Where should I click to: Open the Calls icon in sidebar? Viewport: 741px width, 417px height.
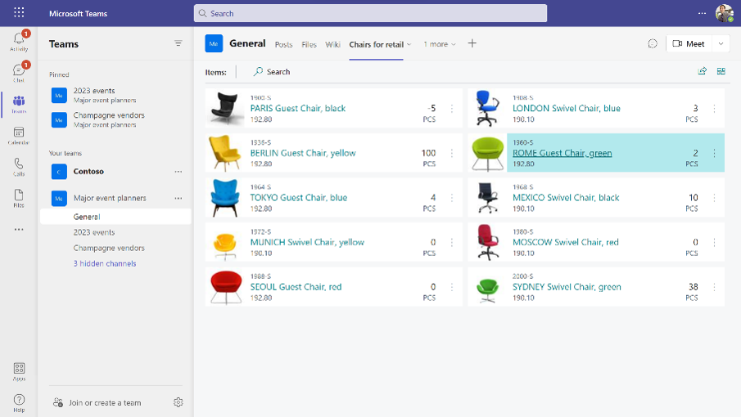(x=18, y=167)
